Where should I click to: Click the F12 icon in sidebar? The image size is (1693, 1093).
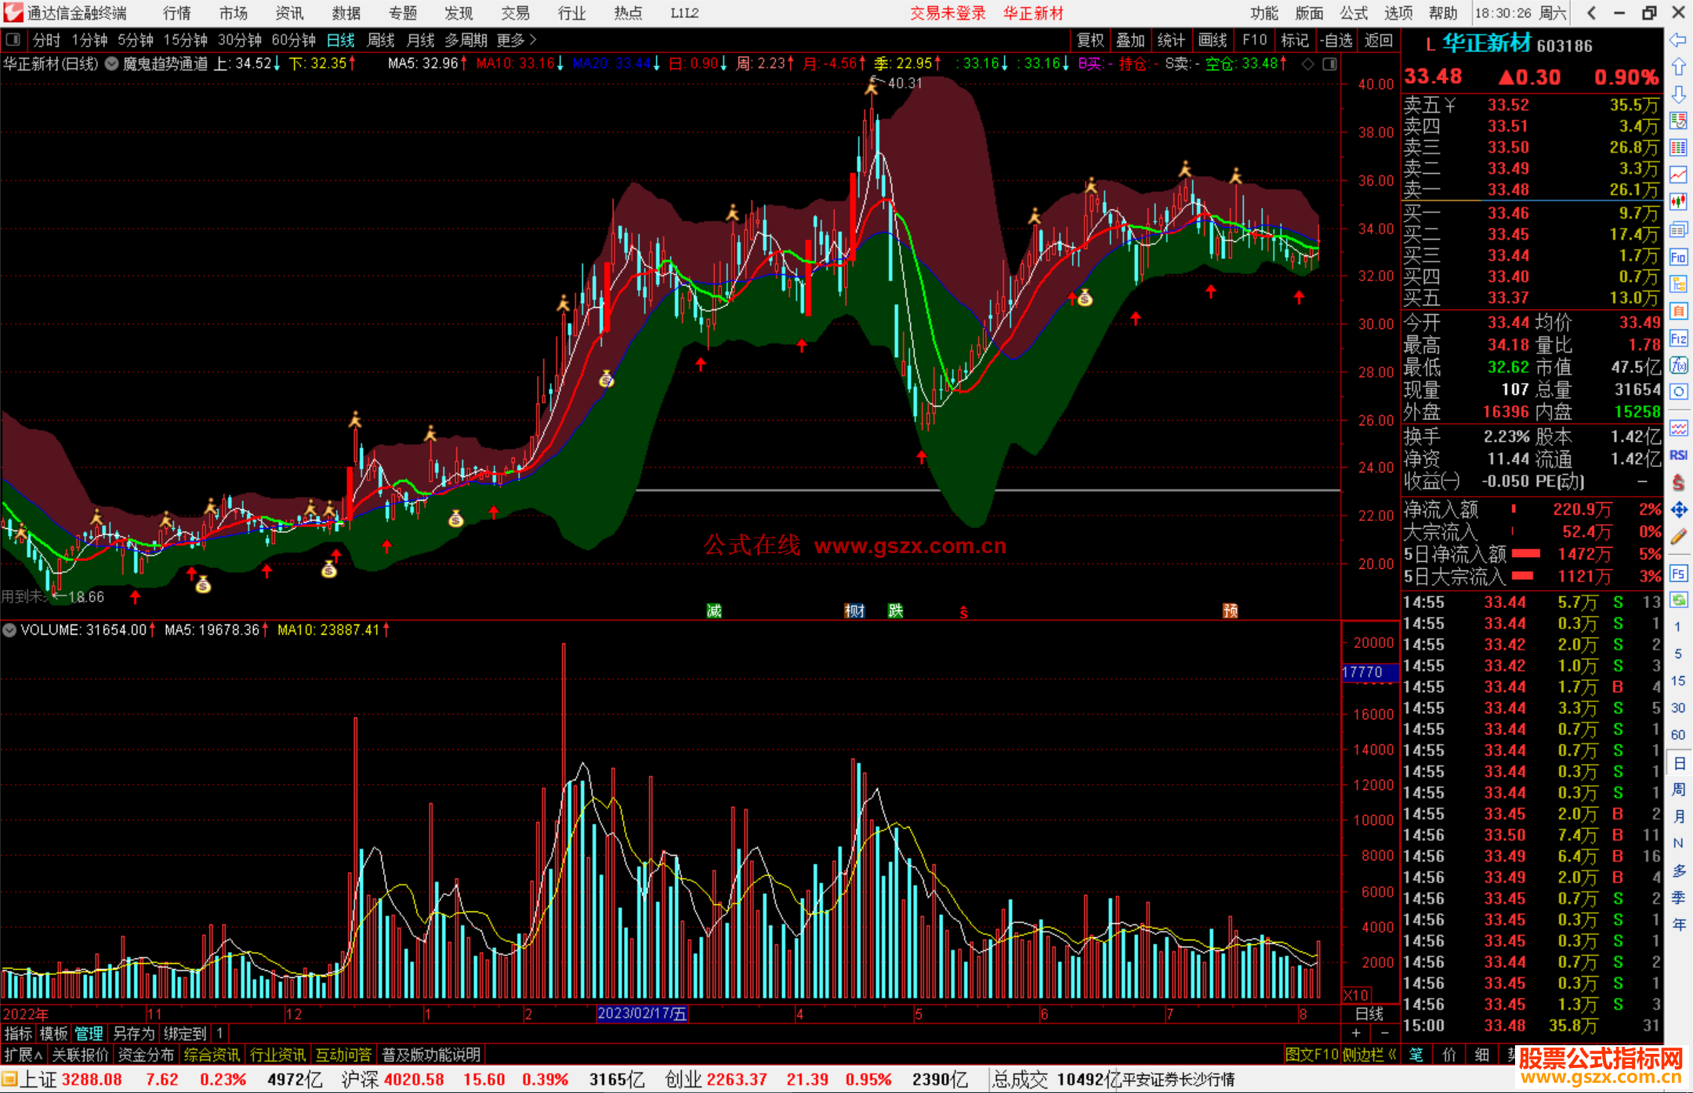click(x=1678, y=338)
